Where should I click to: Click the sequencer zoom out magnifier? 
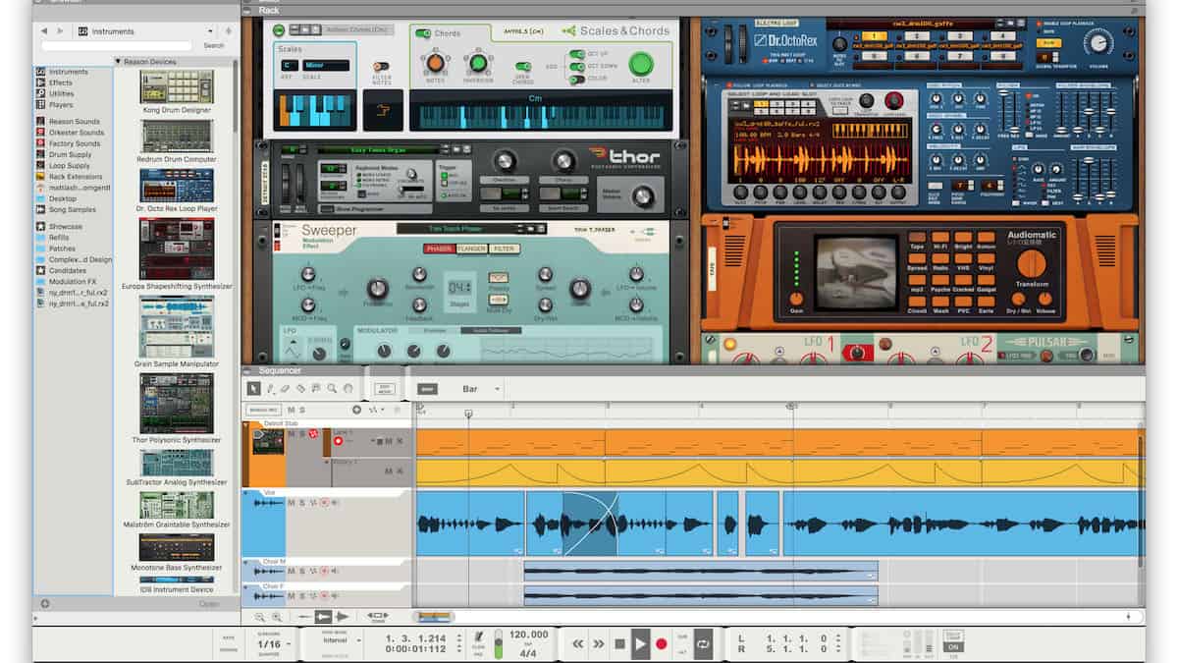pyautogui.click(x=260, y=617)
